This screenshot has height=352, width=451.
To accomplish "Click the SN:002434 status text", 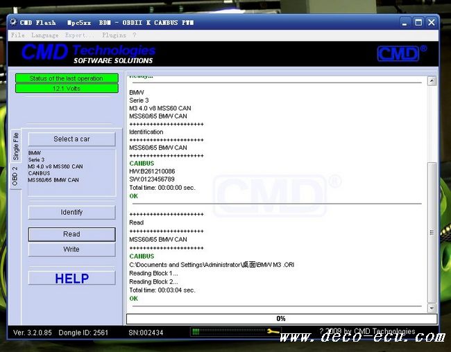I will coord(146,333).
